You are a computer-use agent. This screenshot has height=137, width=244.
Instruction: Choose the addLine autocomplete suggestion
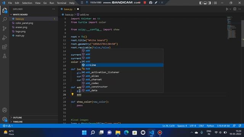(x=122, y=65)
